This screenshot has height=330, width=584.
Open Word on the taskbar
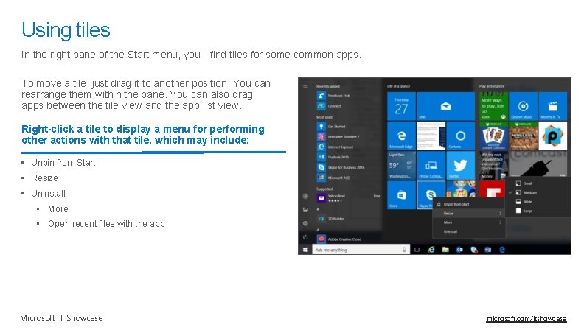(488, 250)
